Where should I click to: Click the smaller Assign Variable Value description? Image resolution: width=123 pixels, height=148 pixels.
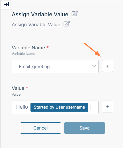click(36, 25)
